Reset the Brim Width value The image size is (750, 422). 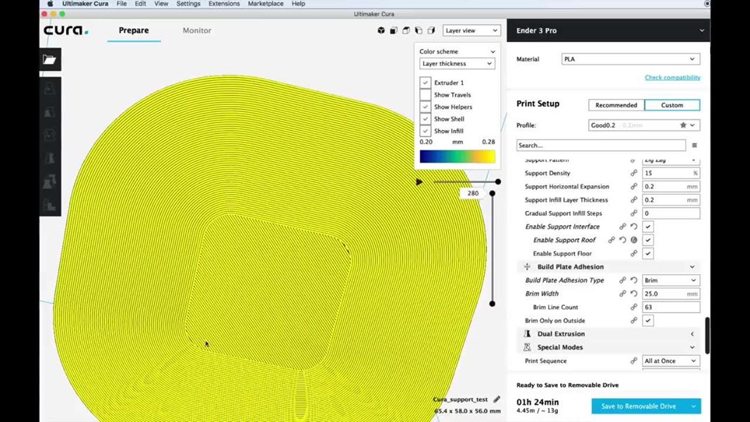point(634,293)
